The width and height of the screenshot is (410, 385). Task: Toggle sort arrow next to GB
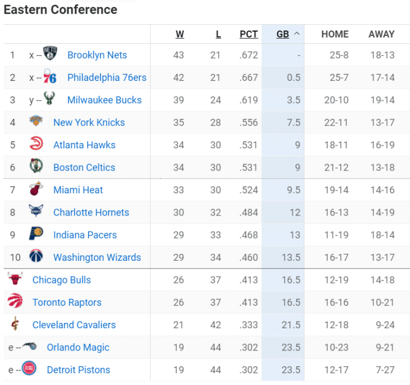pos(296,34)
